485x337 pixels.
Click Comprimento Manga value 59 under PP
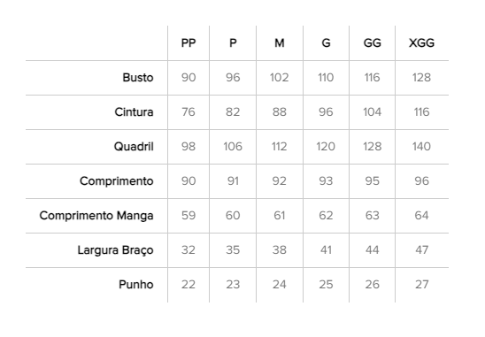coord(189,216)
